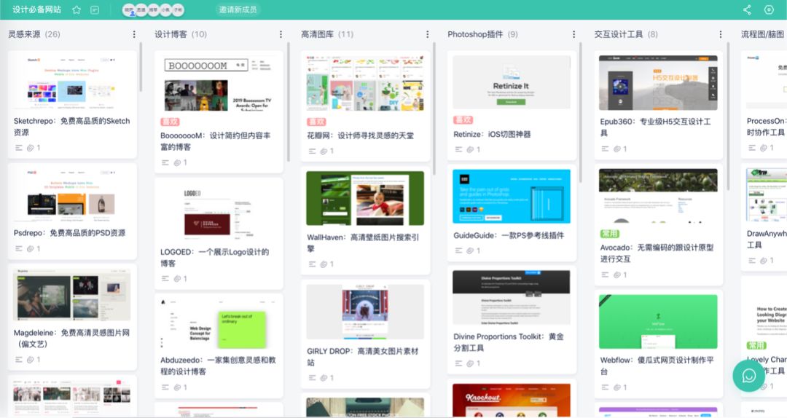Screen dimensions: 787x418
Task: Click attachment icon on the 花瓣网 card
Action: click(324, 151)
